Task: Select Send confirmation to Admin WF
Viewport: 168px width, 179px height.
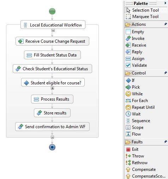Action: pyautogui.click(x=52, y=127)
